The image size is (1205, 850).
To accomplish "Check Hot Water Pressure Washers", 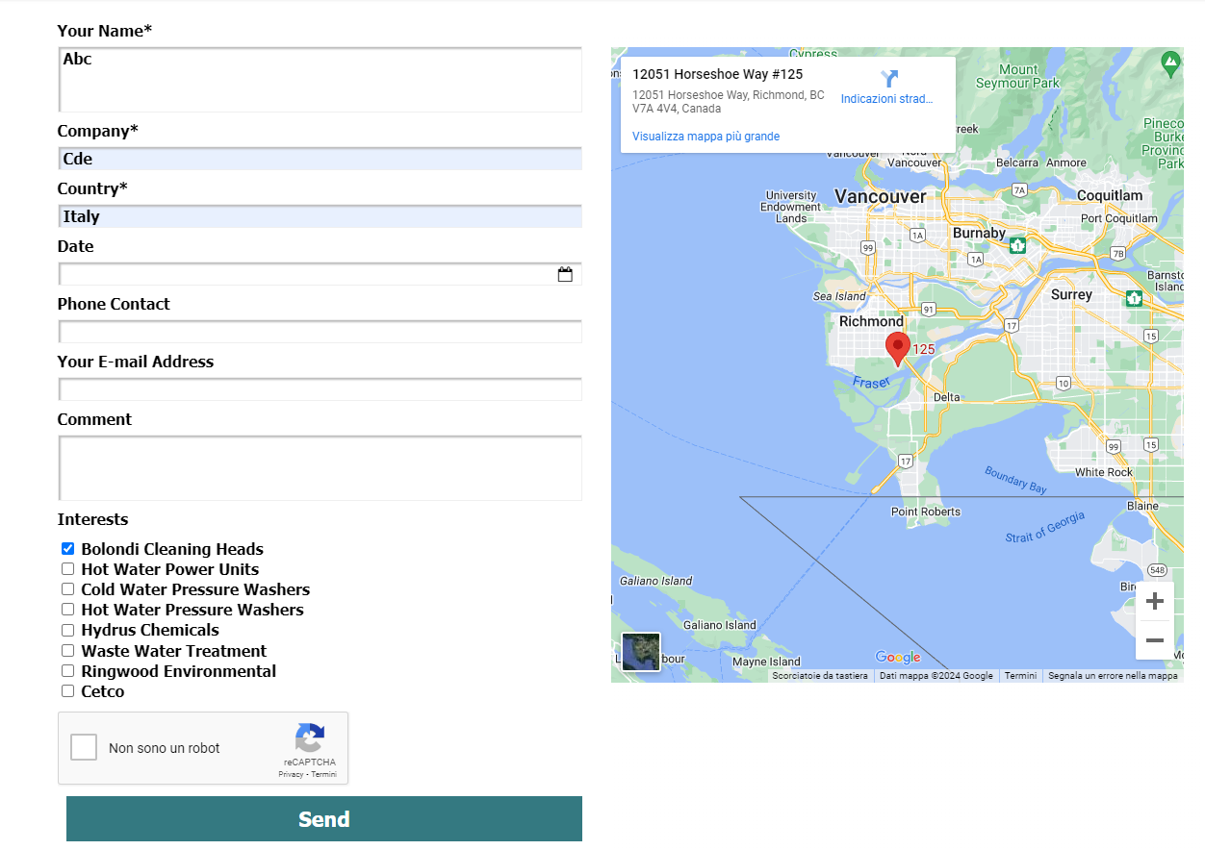I will (67, 610).
